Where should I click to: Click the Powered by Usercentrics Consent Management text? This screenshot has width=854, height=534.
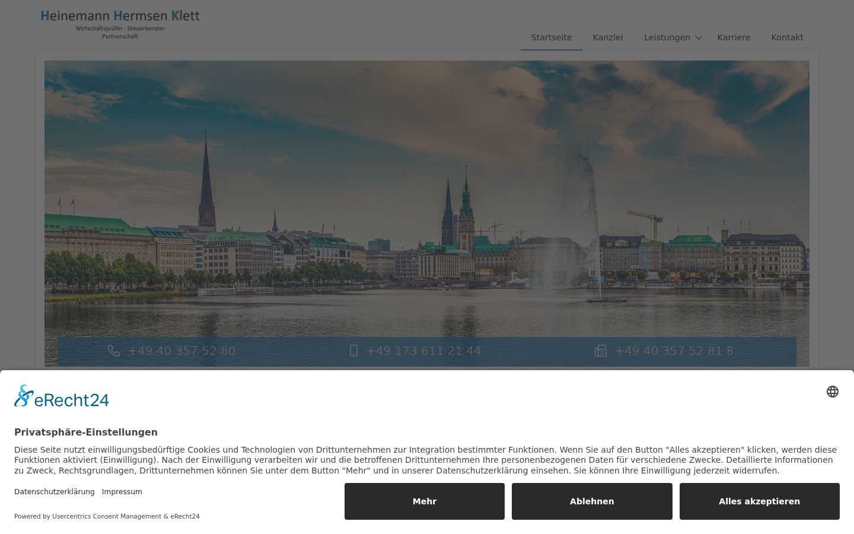click(107, 516)
